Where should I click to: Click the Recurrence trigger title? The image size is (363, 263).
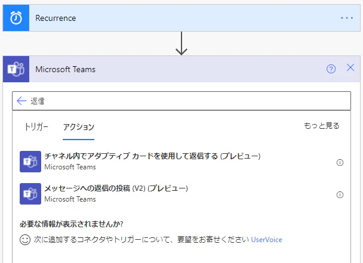click(56, 18)
